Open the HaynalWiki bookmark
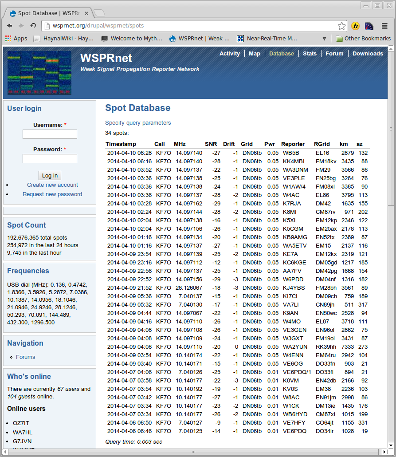 (x=64, y=39)
